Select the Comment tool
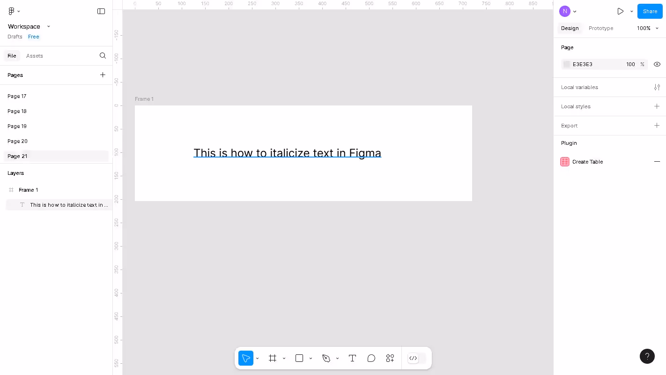Screen dimensions: 666x375 (371, 358)
